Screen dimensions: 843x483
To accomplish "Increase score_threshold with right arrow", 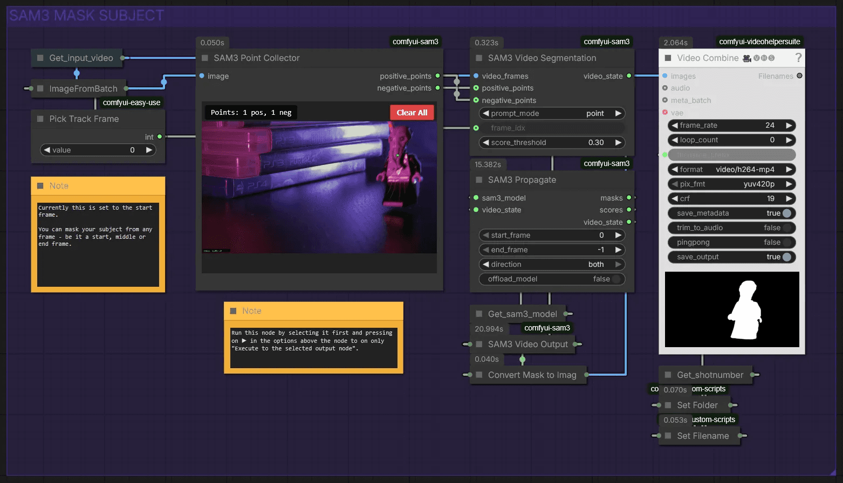I will tap(618, 142).
